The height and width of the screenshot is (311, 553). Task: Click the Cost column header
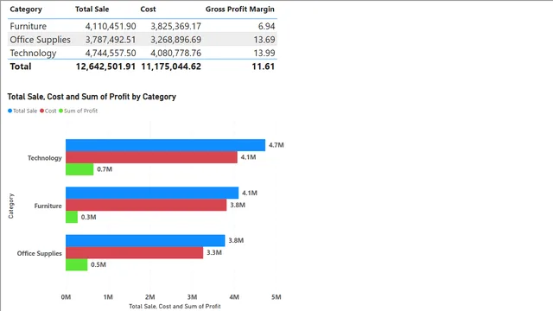(148, 10)
